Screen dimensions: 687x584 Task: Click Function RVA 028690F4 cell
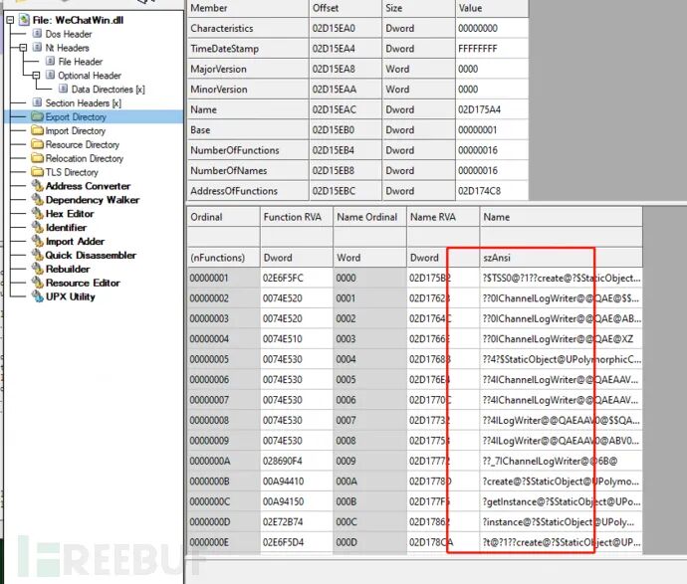click(x=296, y=461)
